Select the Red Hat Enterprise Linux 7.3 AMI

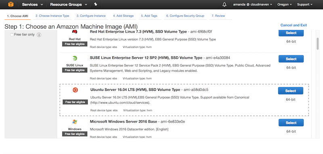[x=291, y=33]
